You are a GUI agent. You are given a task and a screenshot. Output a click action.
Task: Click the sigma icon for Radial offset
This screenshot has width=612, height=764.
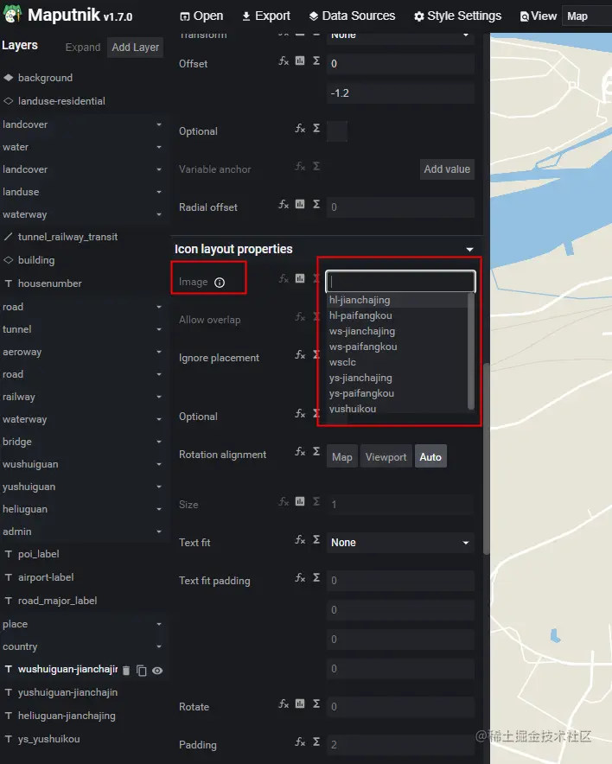pyautogui.click(x=316, y=204)
